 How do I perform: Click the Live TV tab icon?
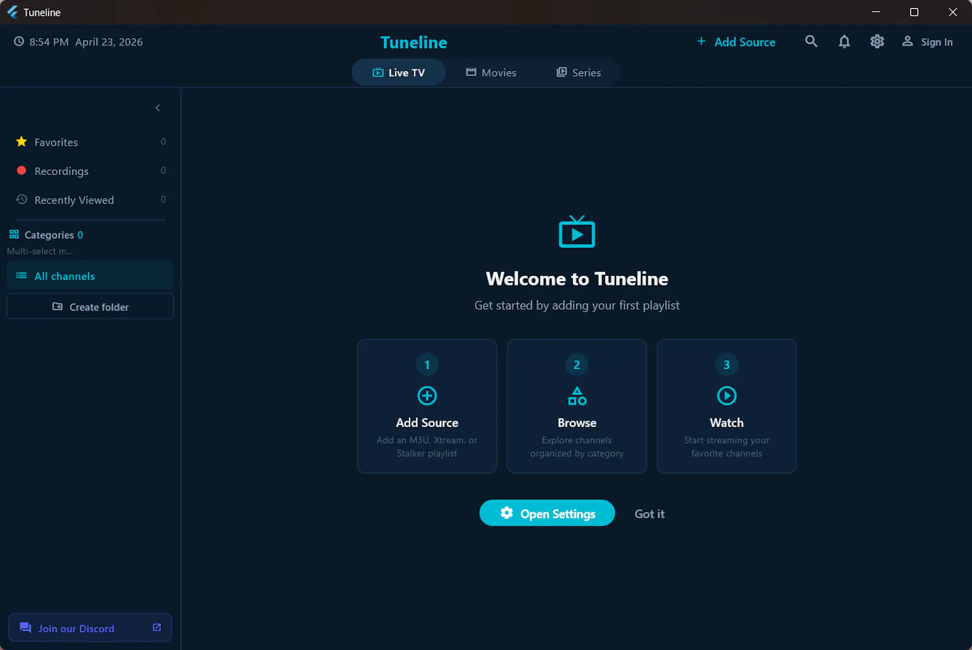378,72
